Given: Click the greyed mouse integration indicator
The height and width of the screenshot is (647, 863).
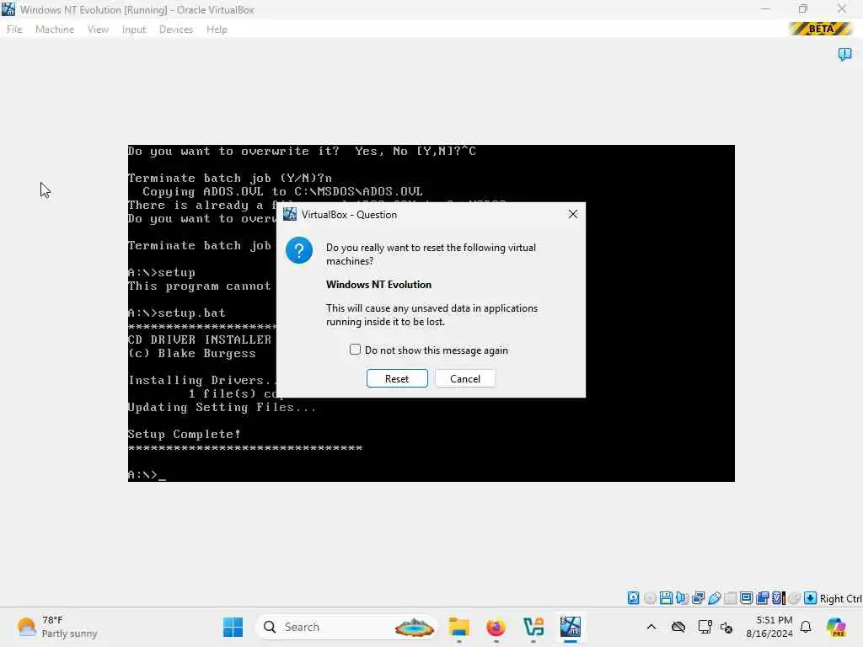Looking at the screenshot, I should [x=794, y=598].
